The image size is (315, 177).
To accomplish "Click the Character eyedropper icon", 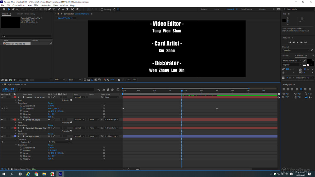I will click(x=304, y=60).
